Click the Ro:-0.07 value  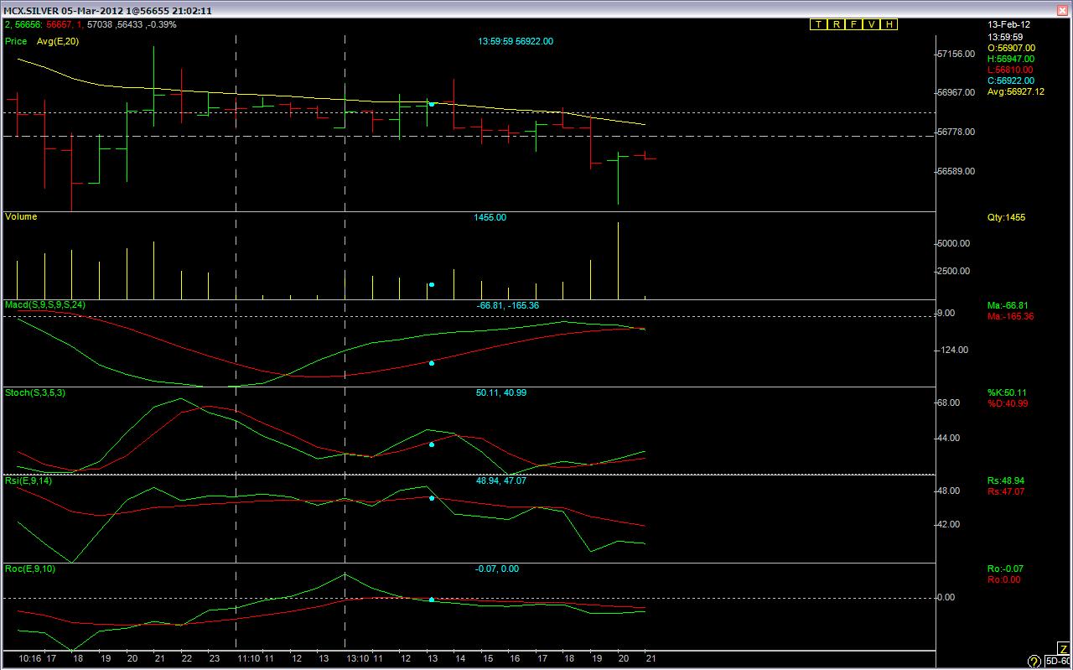[x=1004, y=569]
